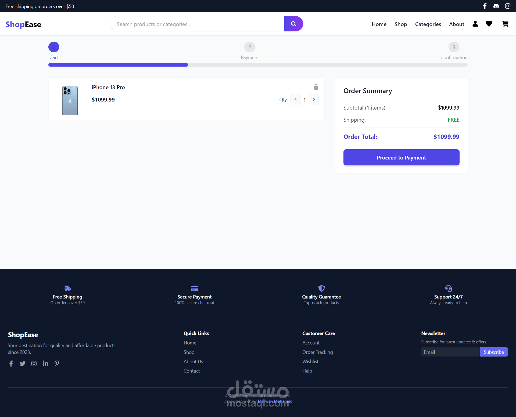Image resolution: width=516 pixels, height=417 pixels.
Task: Open the Marwan Mohamed developer link
Action: pos(275,401)
